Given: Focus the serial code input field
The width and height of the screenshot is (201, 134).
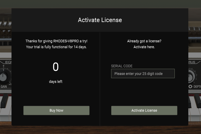Looking at the screenshot, I should pos(143,73).
